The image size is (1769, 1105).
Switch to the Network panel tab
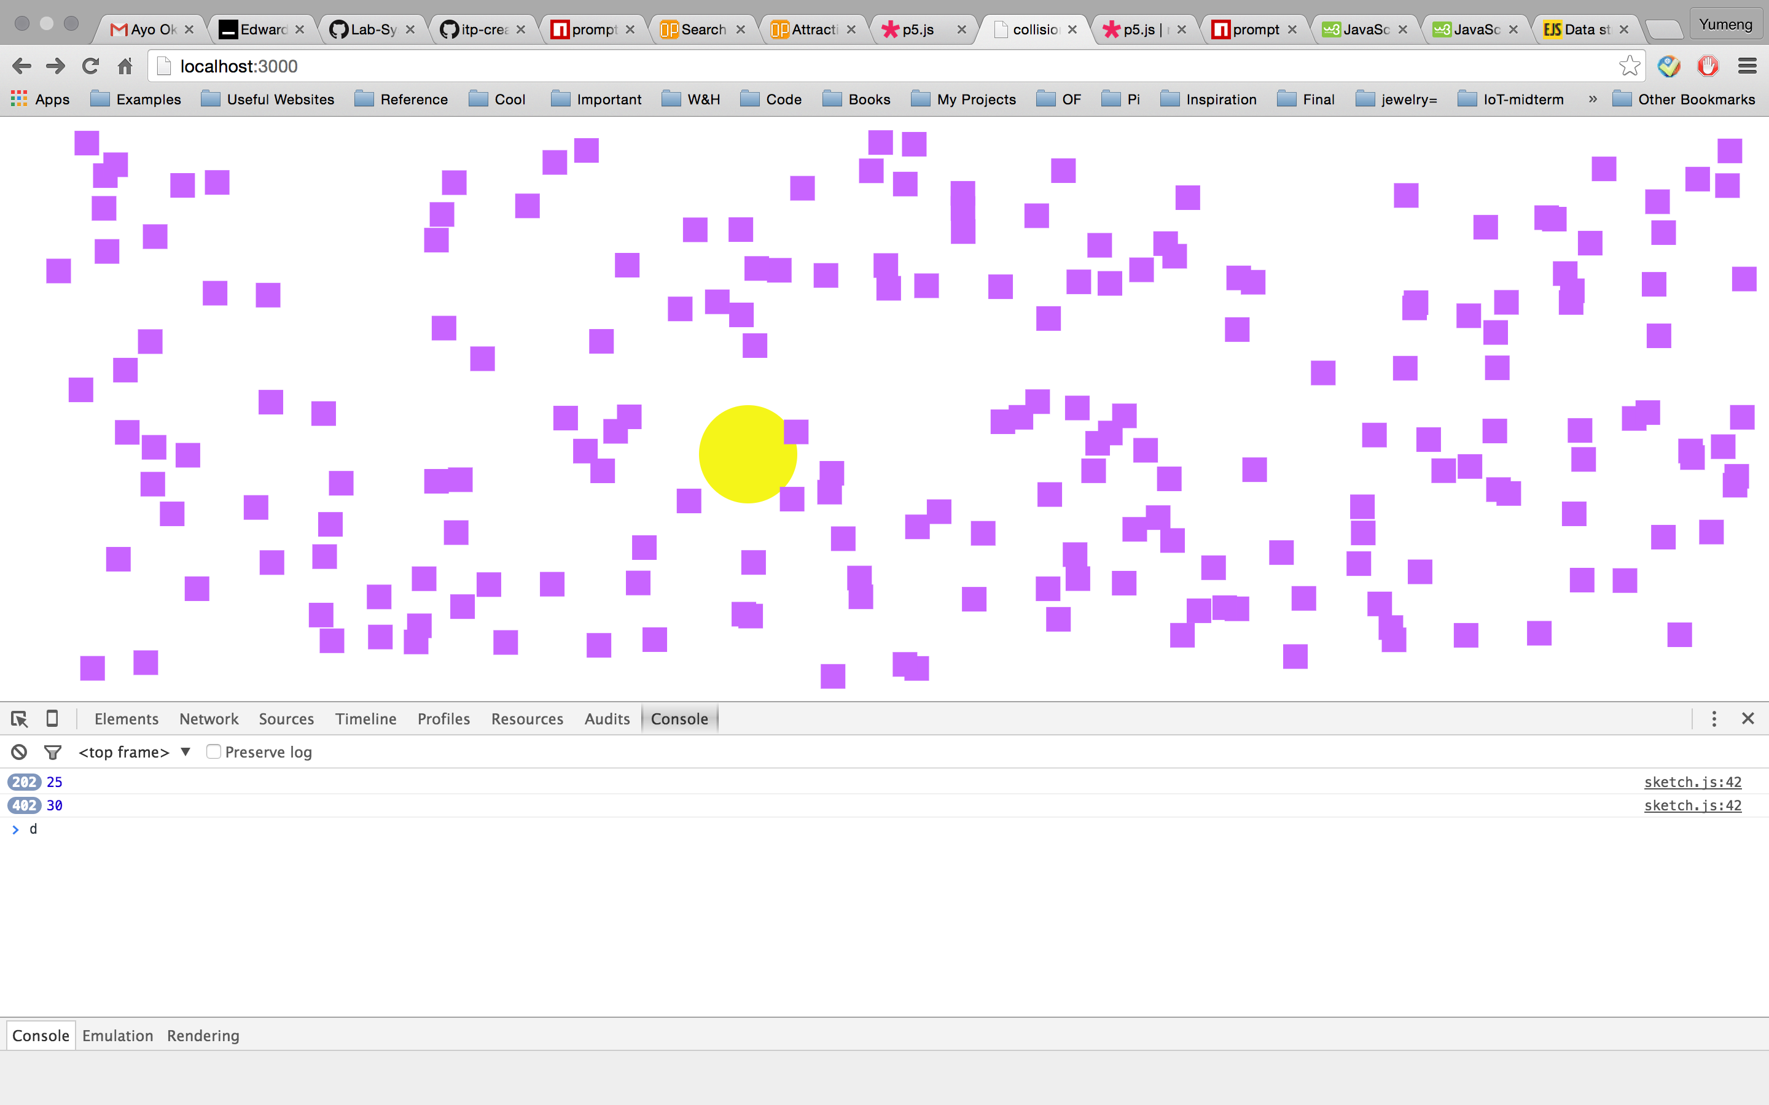pyautogui.click(x=209, y=718)
